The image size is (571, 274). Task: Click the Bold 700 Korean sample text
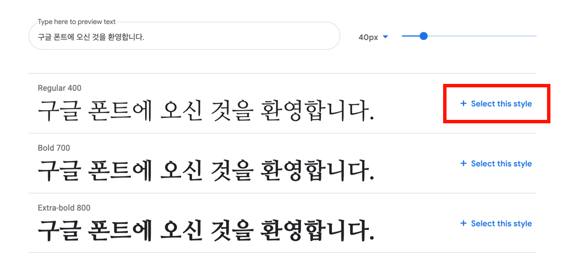[206, 170]
